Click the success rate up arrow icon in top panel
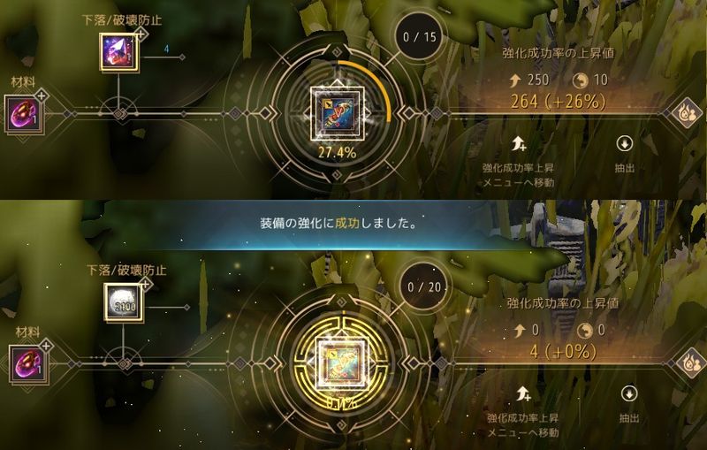 pyautogui.click(x=518, y=144)
